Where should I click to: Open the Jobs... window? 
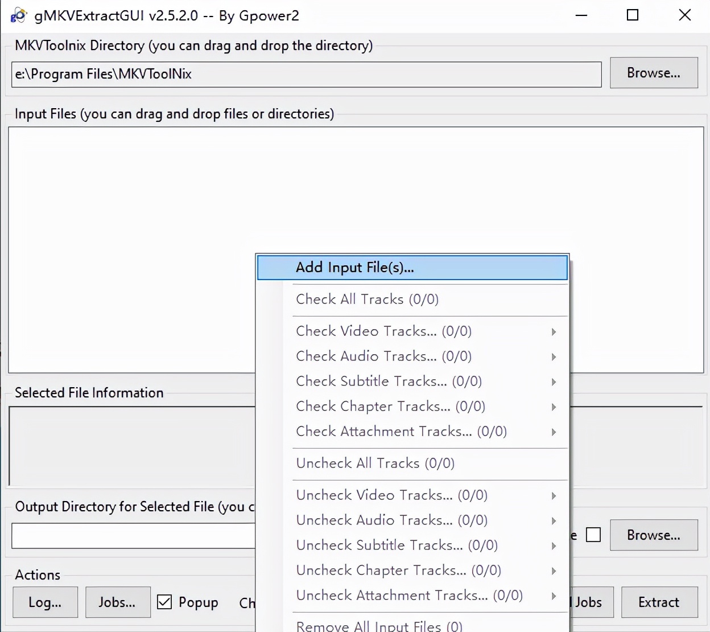118,602
